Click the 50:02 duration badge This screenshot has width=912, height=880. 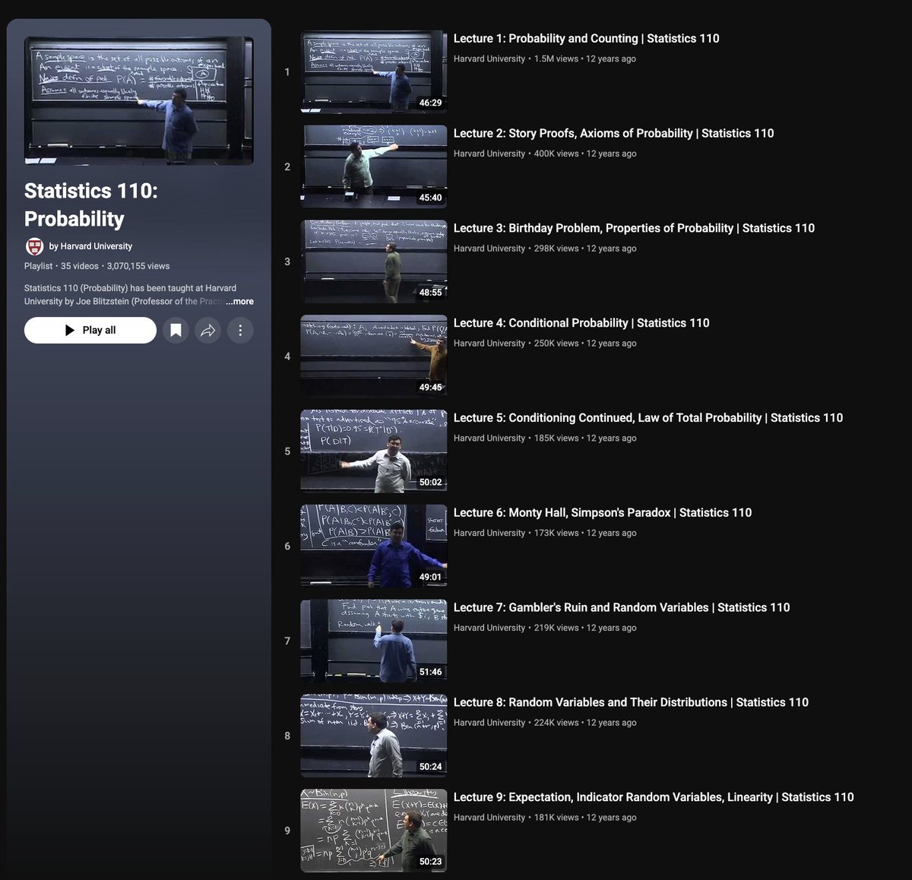tap(430, 483)
